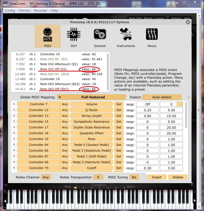Screen dimensions: 204x211
Task: Click the Volume range maximum slider field
Action: 171,104
